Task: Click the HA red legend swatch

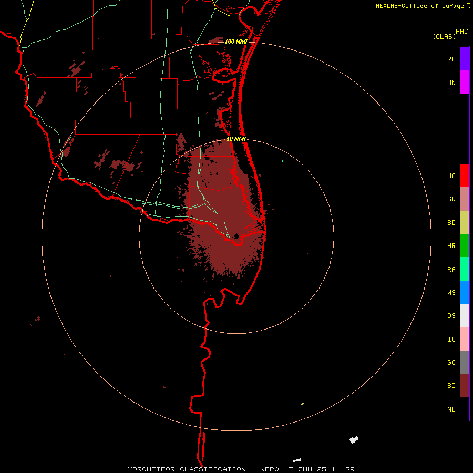Action: [x=464, y=176]
